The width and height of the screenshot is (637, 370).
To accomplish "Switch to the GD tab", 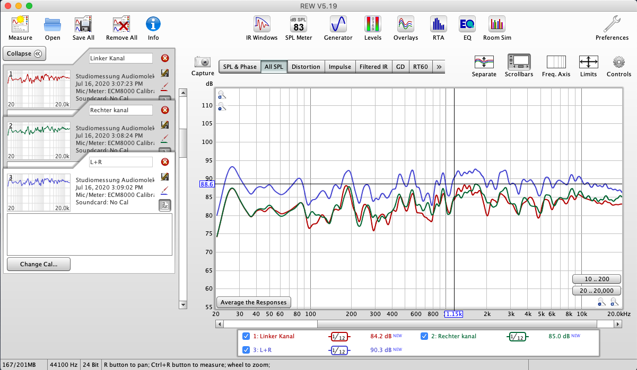I will point(400,67).
